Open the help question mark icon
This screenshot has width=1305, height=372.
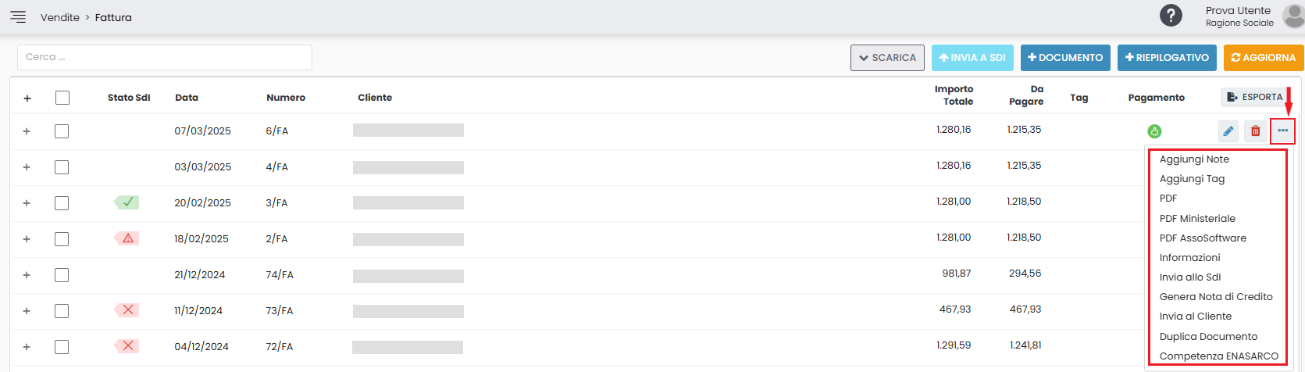click(x=1171, y=16)
